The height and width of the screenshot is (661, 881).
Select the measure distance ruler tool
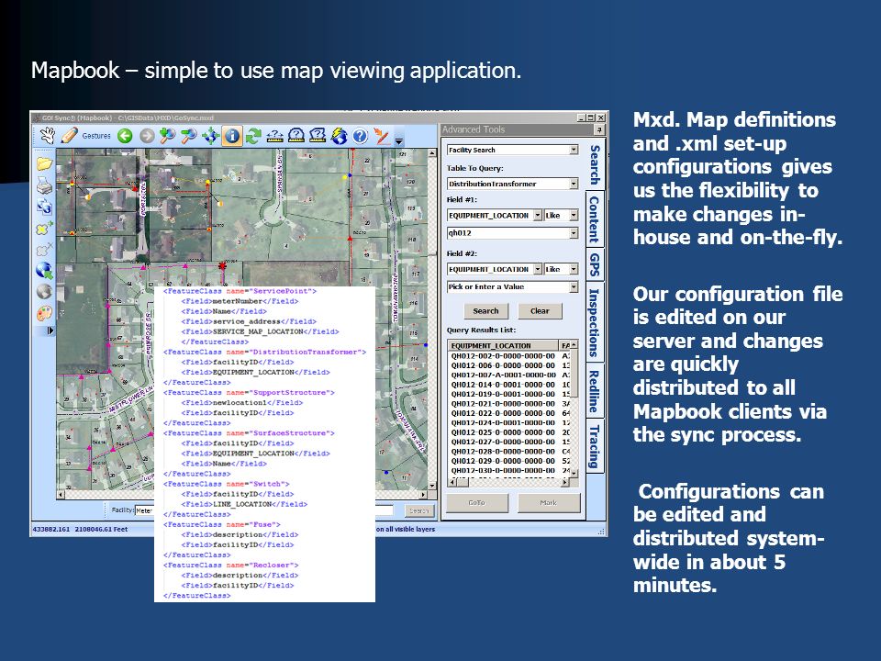click(x=274, y=136)
